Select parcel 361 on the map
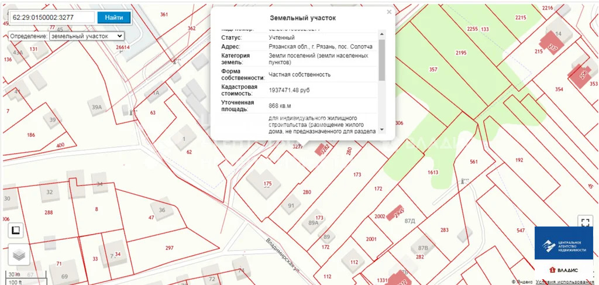 (x=164, y=15)
